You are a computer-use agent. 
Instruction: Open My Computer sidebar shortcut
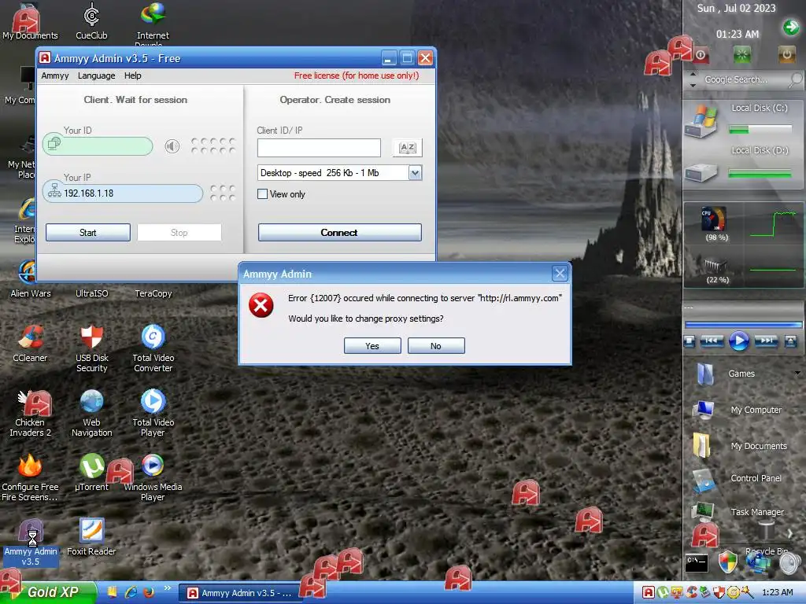click(x=738, y=410)
